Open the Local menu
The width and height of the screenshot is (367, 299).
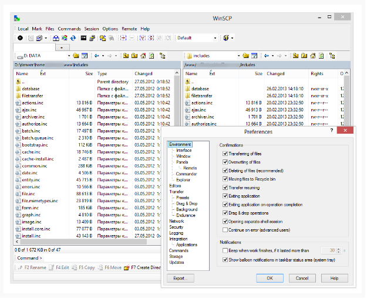coord(23,29)
